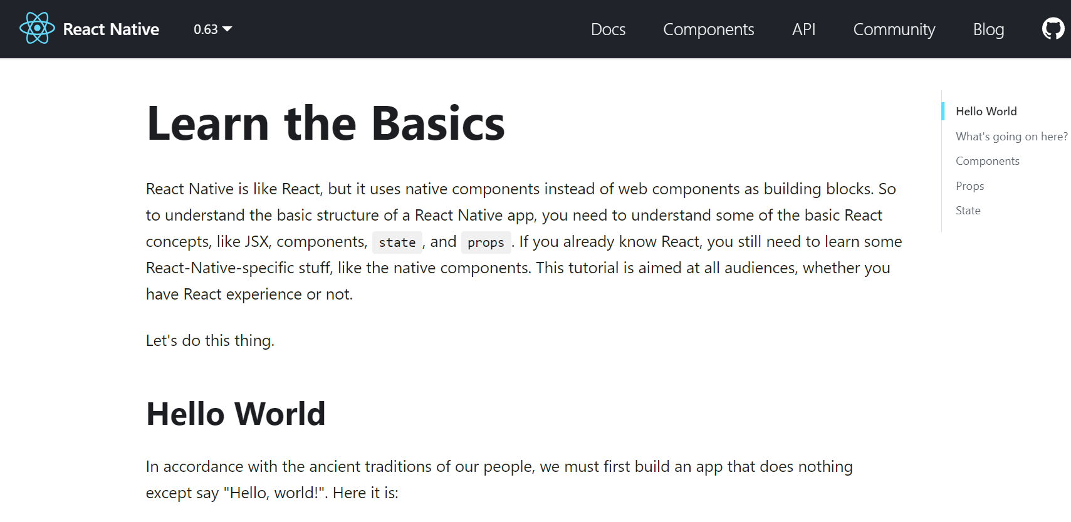Jump to the Props section link

[x=969, y=186]
